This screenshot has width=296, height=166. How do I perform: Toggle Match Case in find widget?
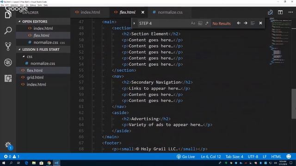click(193, 24)
